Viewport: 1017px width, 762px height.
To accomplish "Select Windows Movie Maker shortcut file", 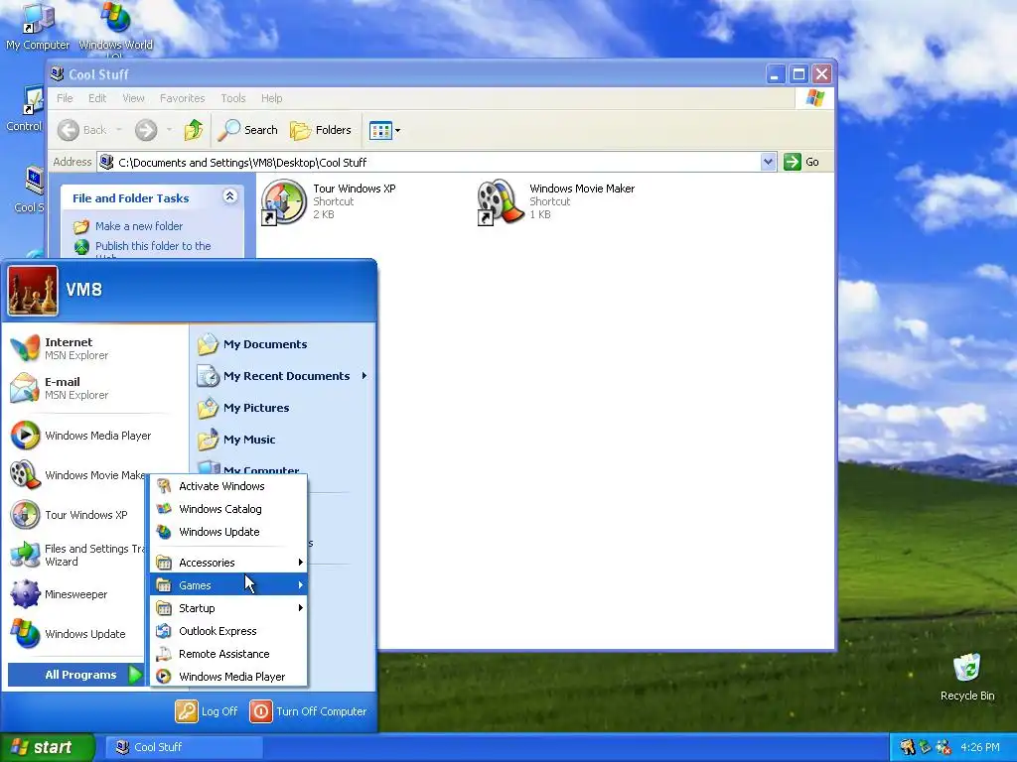I will point(556,201).
